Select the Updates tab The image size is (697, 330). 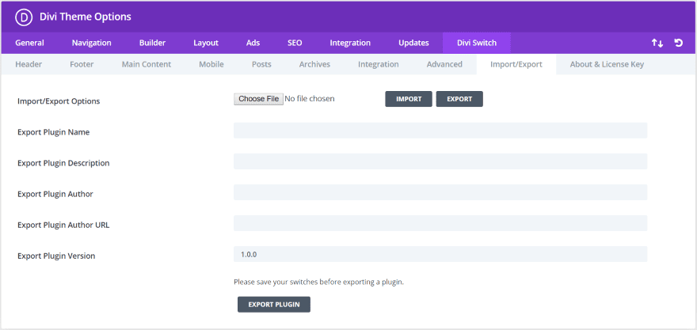tap(413, 43)
